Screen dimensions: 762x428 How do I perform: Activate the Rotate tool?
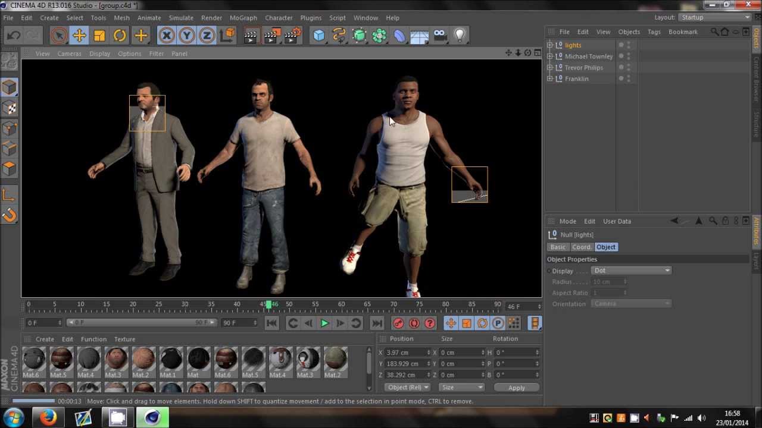120,36
